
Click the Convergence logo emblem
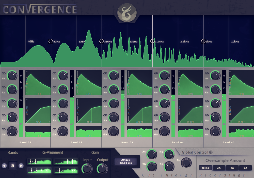[x=127, y=12]
